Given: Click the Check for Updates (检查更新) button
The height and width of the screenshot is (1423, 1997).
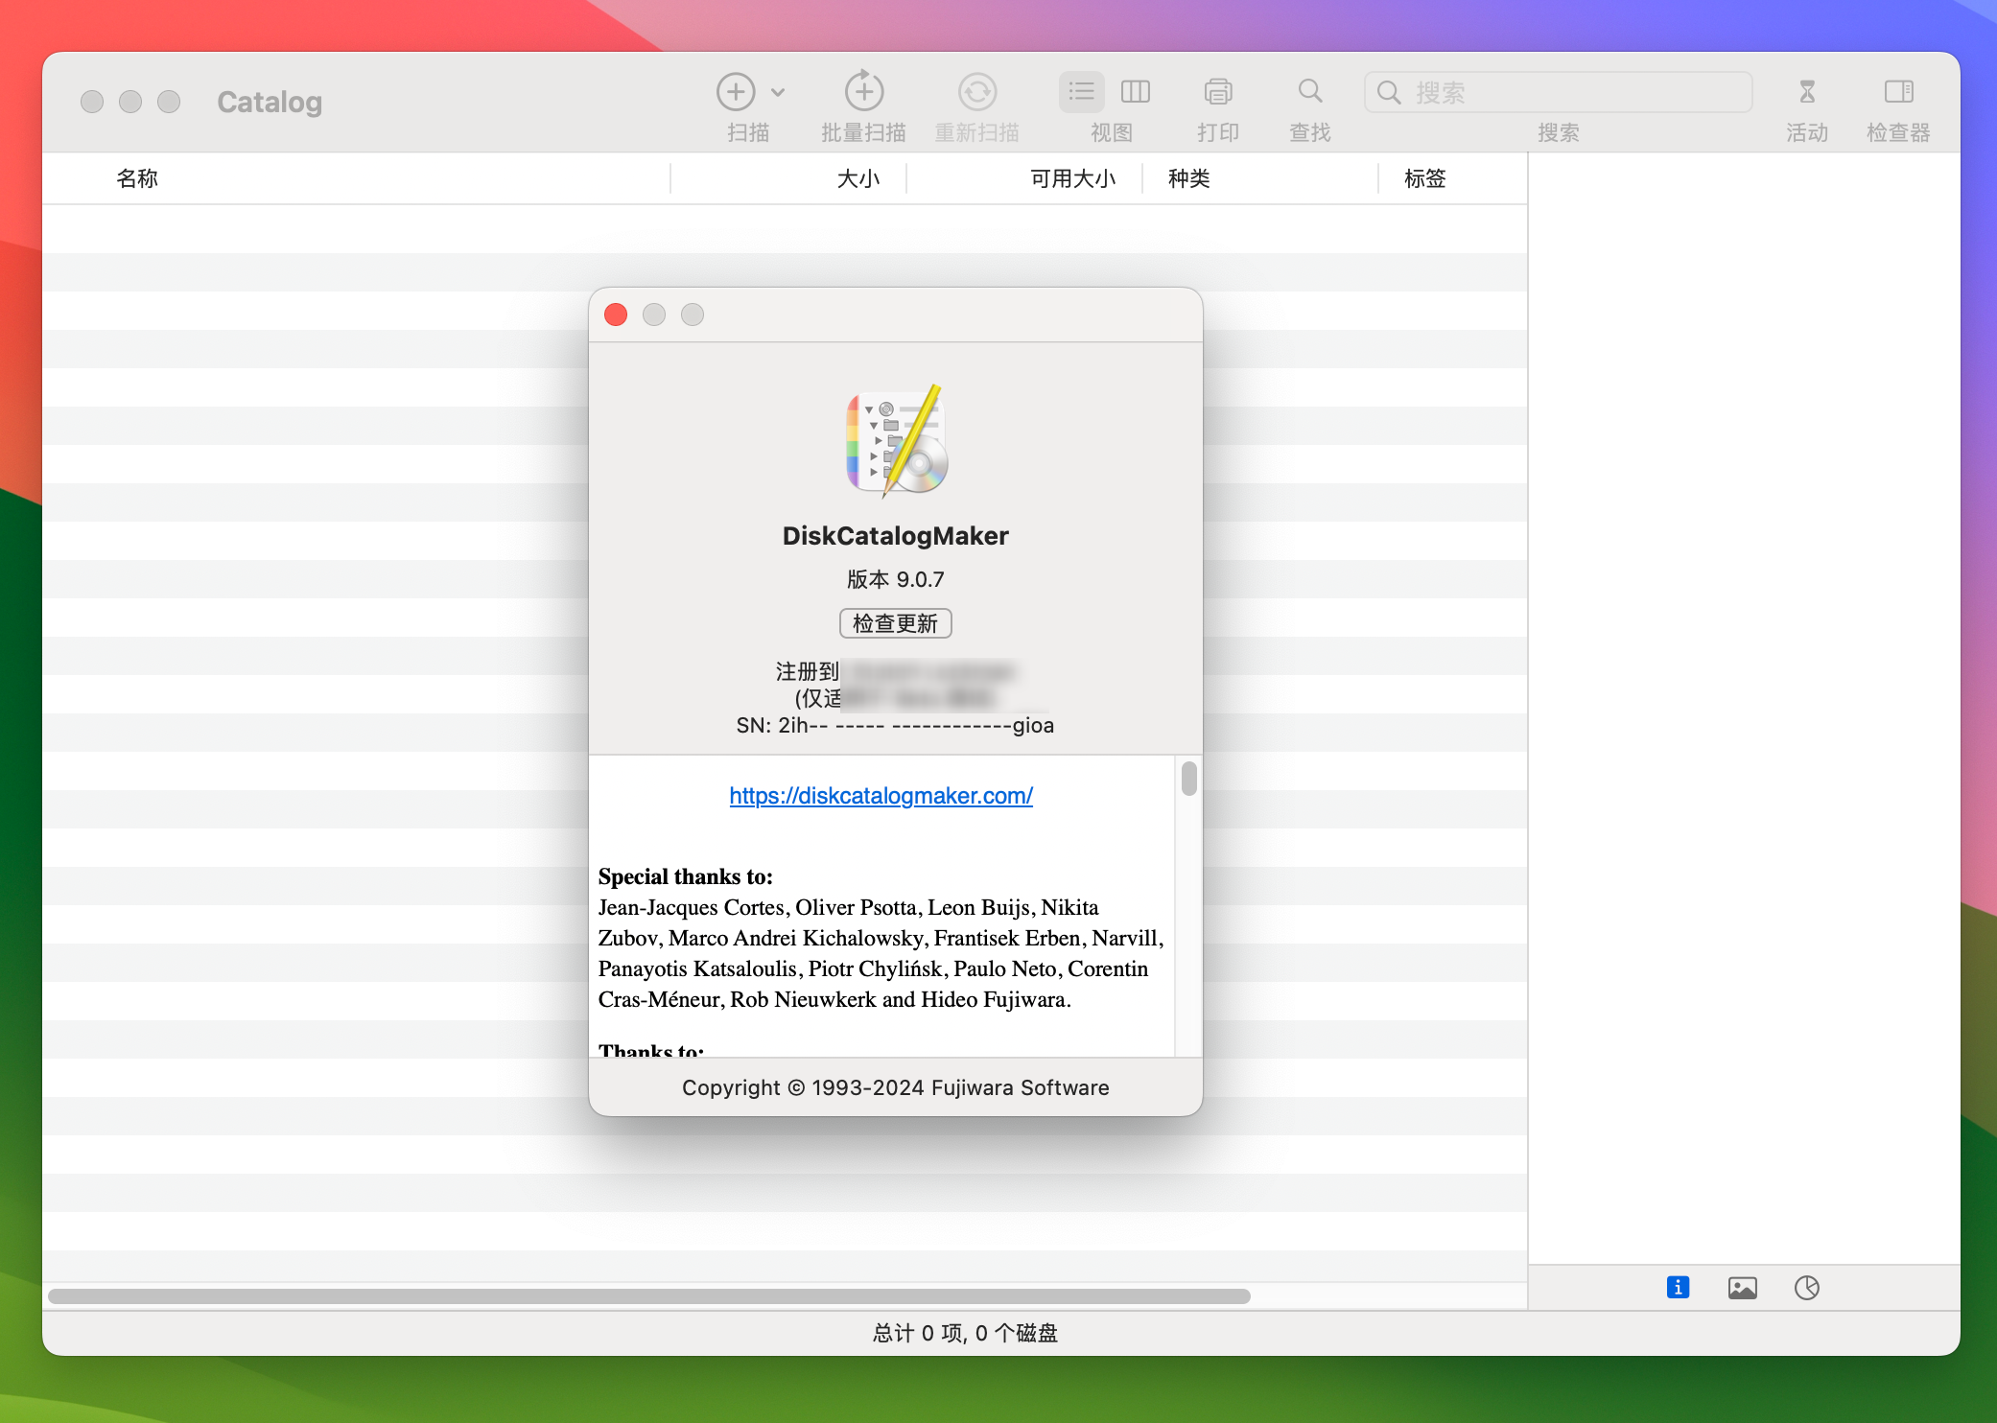Looking at the screenshot, I should pos(895,623).
